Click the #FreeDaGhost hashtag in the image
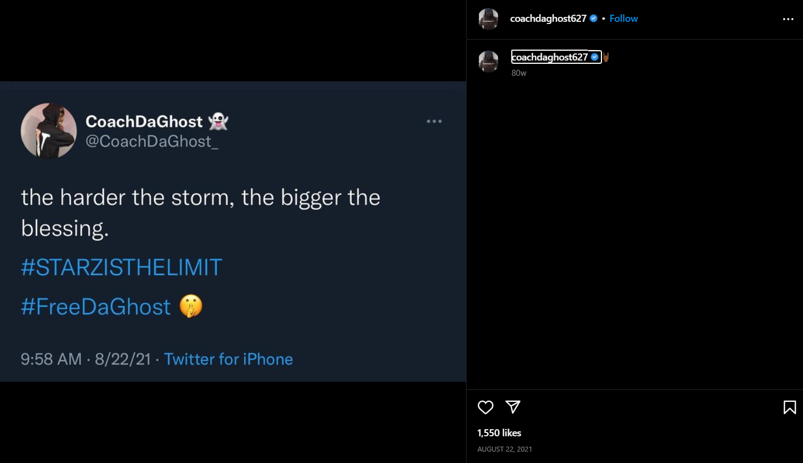The width and height of the screenshot is (803, 463). coord(96,307)
